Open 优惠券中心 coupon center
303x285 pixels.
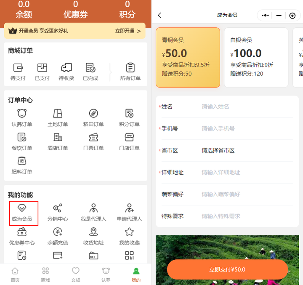[x=22, y=237]
